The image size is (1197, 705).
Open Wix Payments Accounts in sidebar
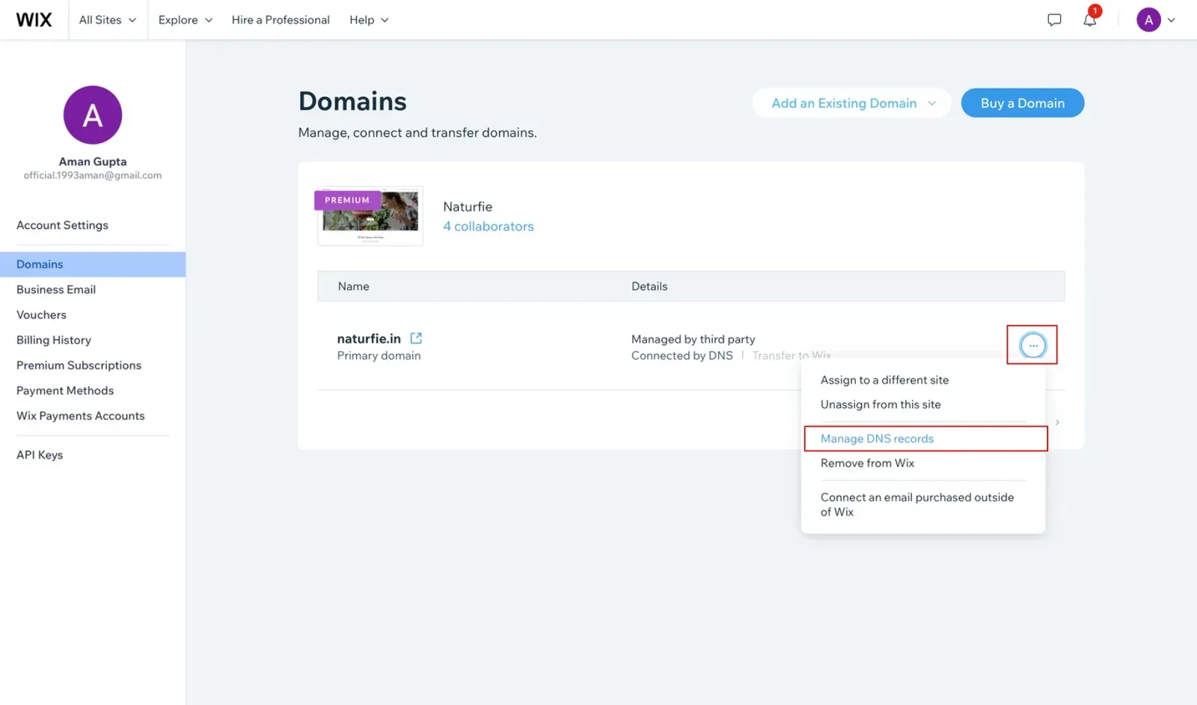(x=81, y=416)
